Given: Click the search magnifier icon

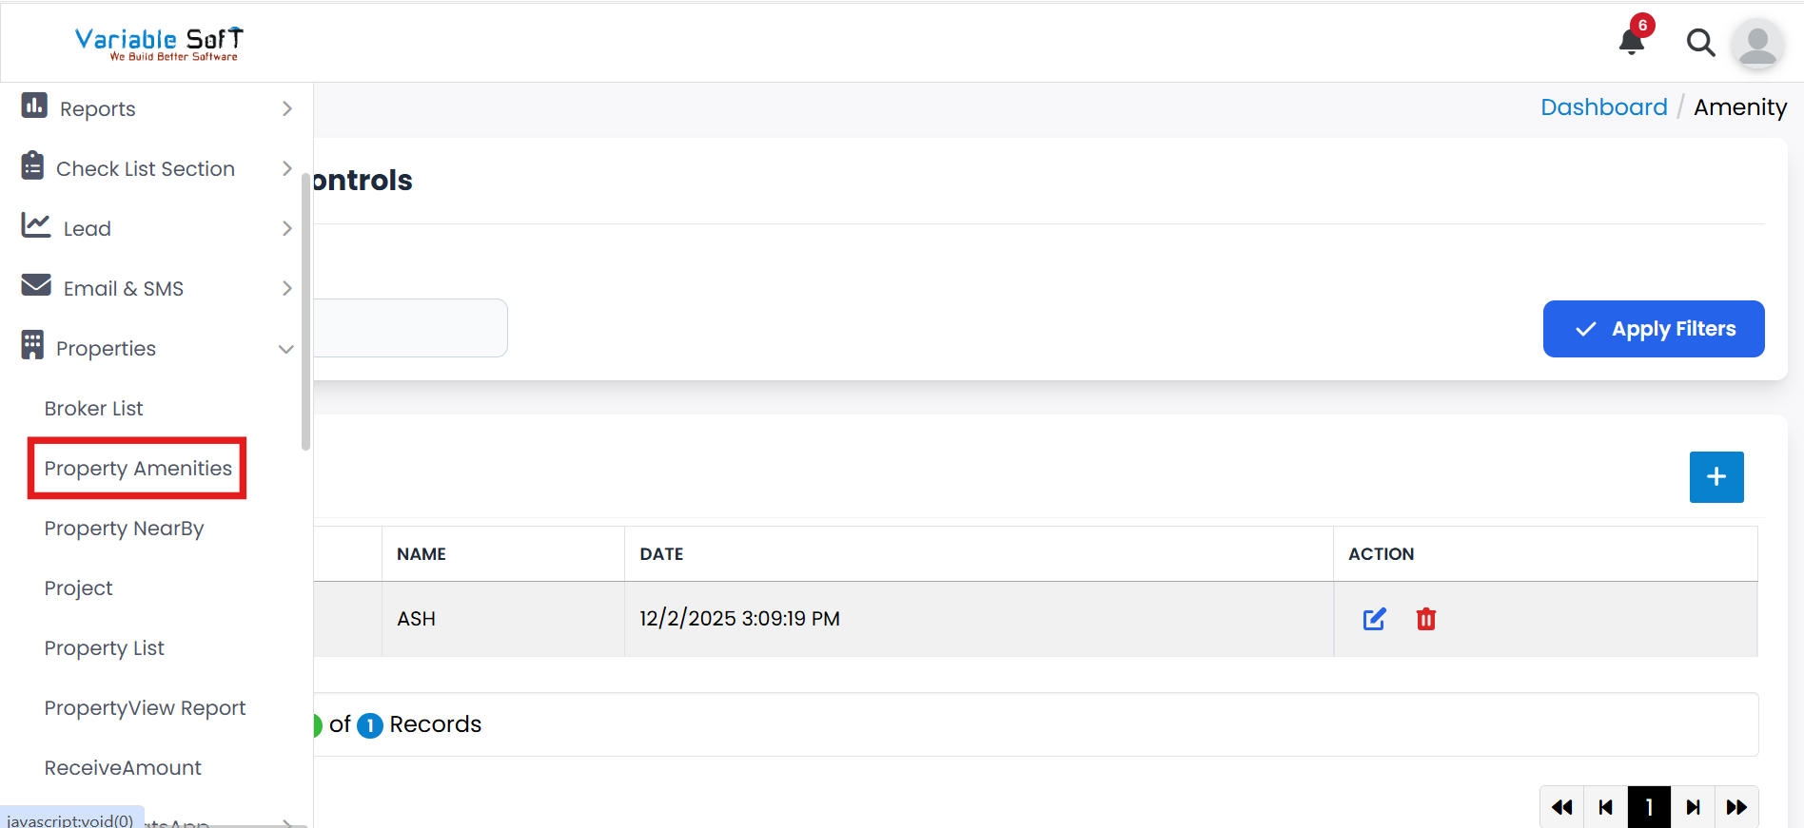Looking at the screenshot, I should pyautogui.click(x=1700, y=43).
